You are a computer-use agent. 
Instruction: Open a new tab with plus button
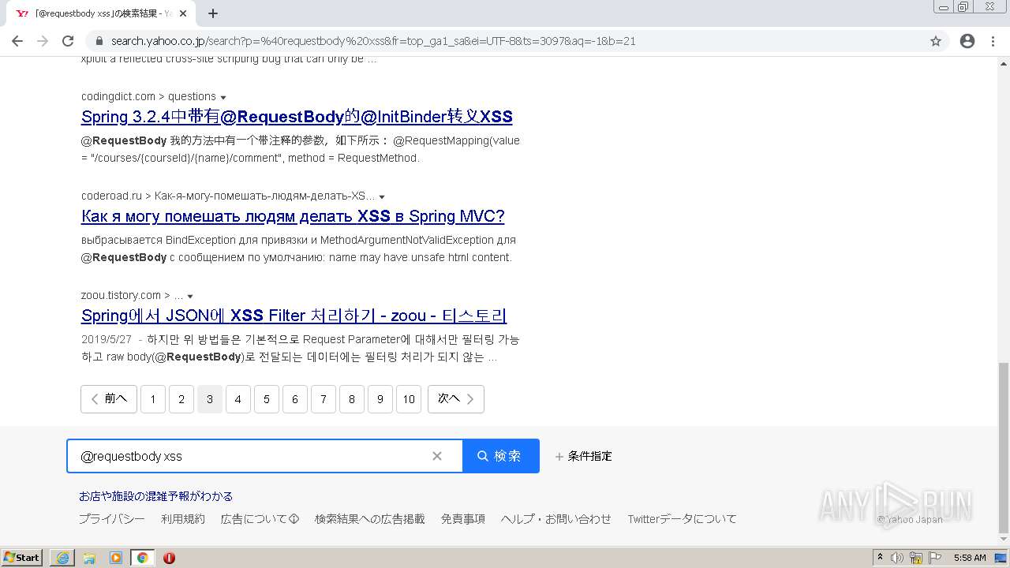pyautogui.click(x=213, y=13)
